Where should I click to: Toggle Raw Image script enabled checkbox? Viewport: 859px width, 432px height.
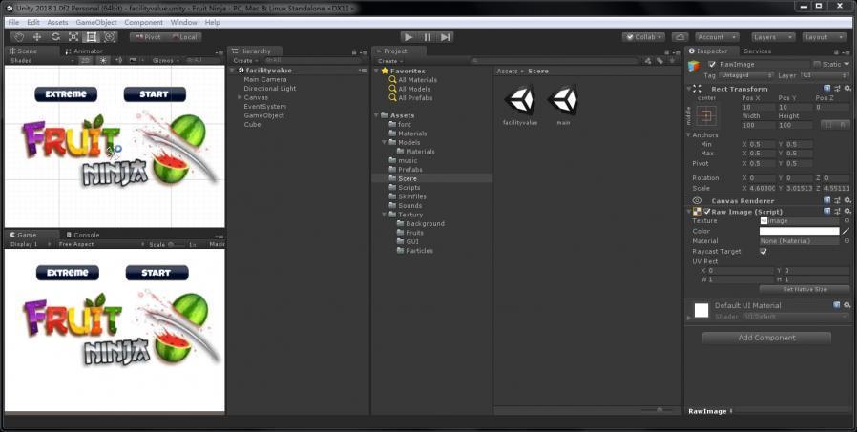coord(706,212)
